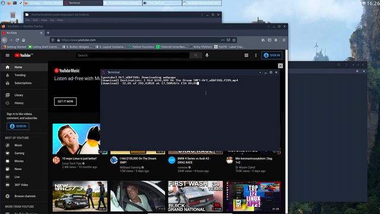The height and width of the screenshot is (214, 380).
Task: Open Calling Shell Comm... bookmark
Action: (x=43, y=47)
